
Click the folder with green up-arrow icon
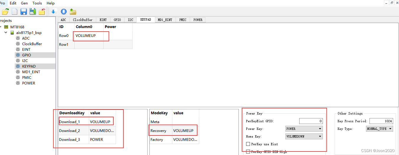(x=73, y=12)
